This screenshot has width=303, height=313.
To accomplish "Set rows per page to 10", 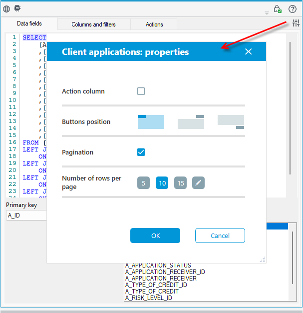I will pos(162,183).
